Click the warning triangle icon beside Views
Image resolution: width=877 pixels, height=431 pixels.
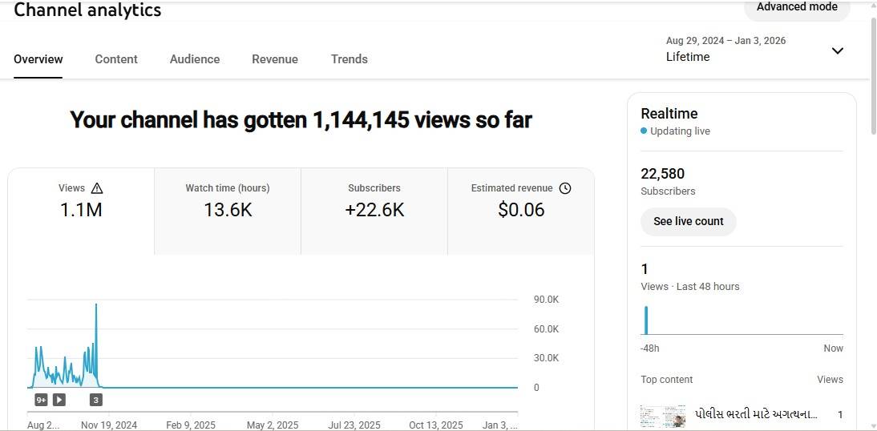(x=97, y=188)
